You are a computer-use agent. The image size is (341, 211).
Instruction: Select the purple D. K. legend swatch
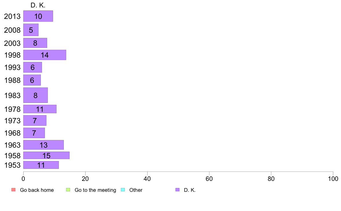[x=177, y=190]
